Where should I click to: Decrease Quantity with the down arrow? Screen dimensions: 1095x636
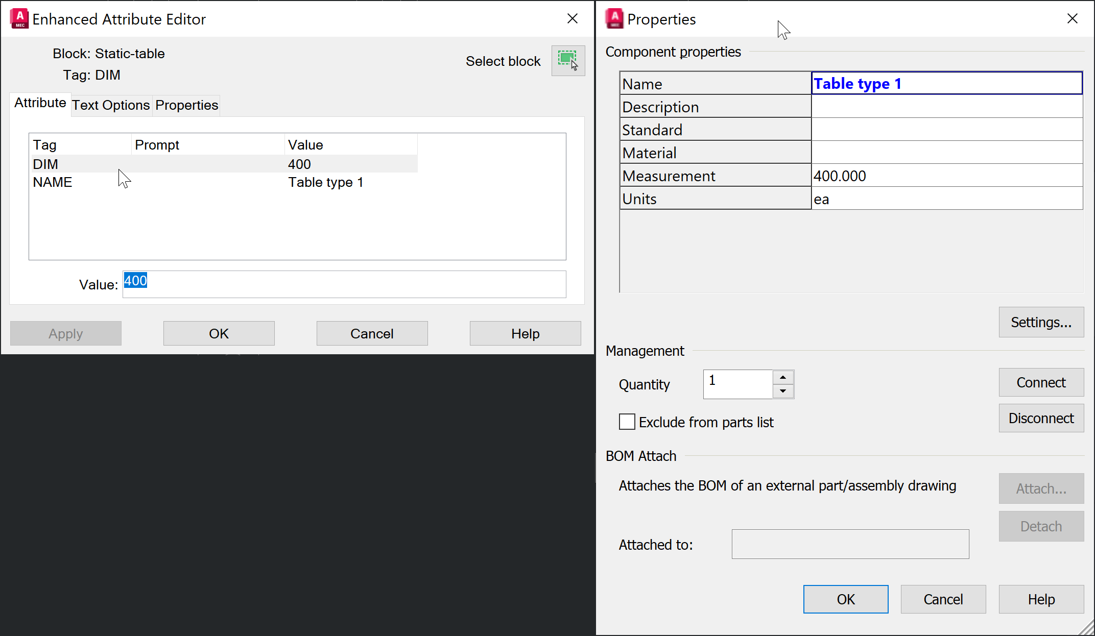[x=782, y=391]
